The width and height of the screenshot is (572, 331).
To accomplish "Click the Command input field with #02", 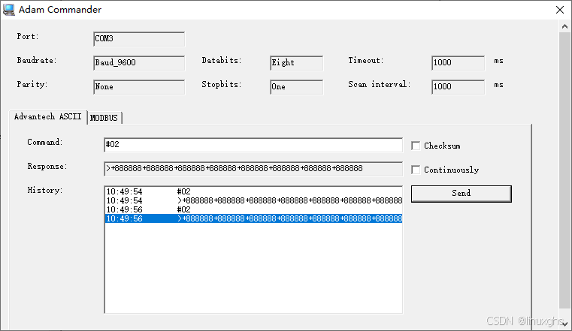I will [253, 145].
